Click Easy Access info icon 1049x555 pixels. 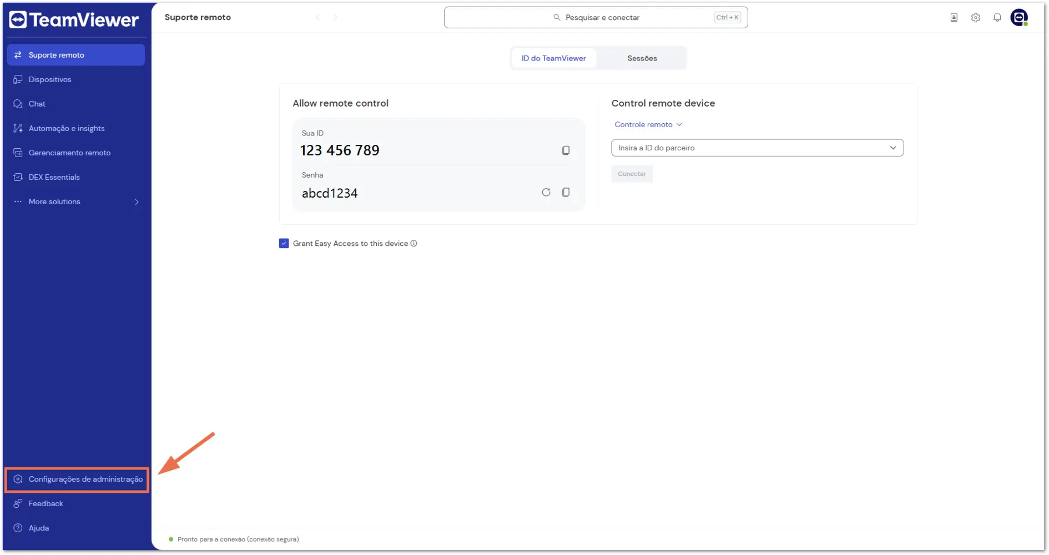414,244
